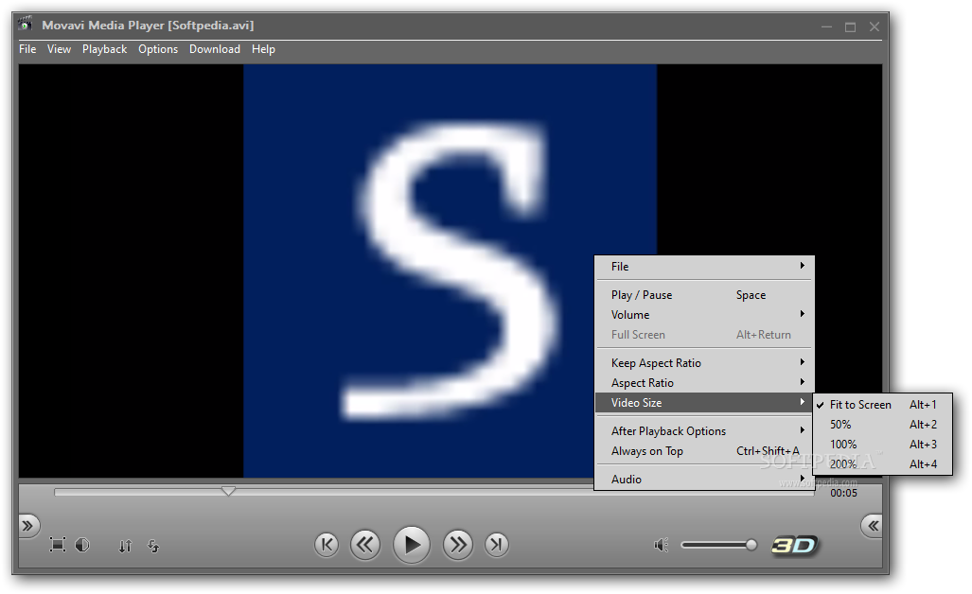972x594 pixels.
Task: Expand Keep Aspect Ratio submenu
Action: [x=704, y=363]
